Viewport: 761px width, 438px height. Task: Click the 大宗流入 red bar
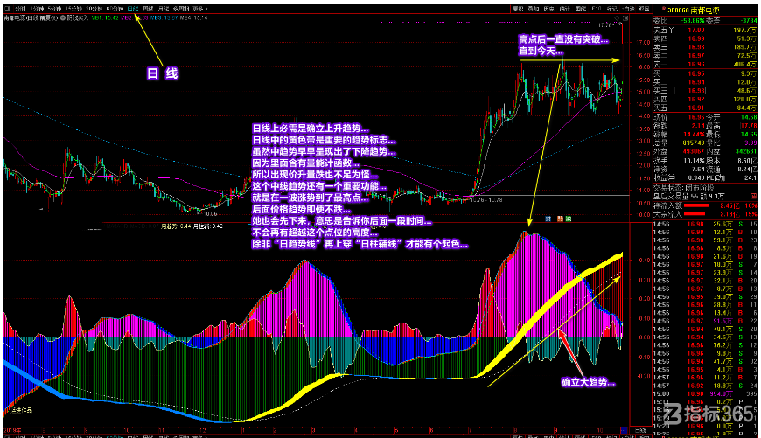[x=694, y=214]
